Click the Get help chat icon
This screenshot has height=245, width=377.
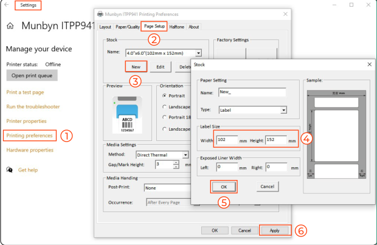(9, 170)
